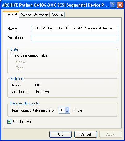Confirm with the OK button
125x141 pixels.
[60, 134]
